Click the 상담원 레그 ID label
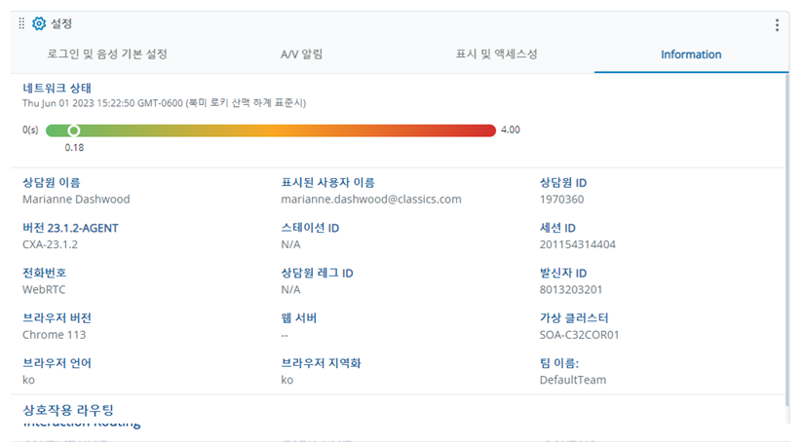This screenshot has width=802, height=442. click(x=317, y=273)
